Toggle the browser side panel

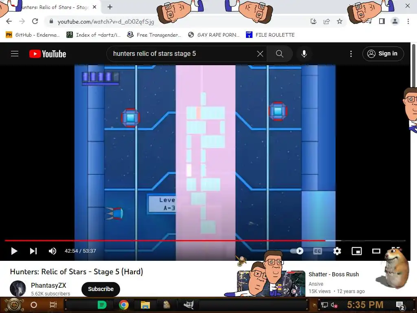tap(382, 21)
